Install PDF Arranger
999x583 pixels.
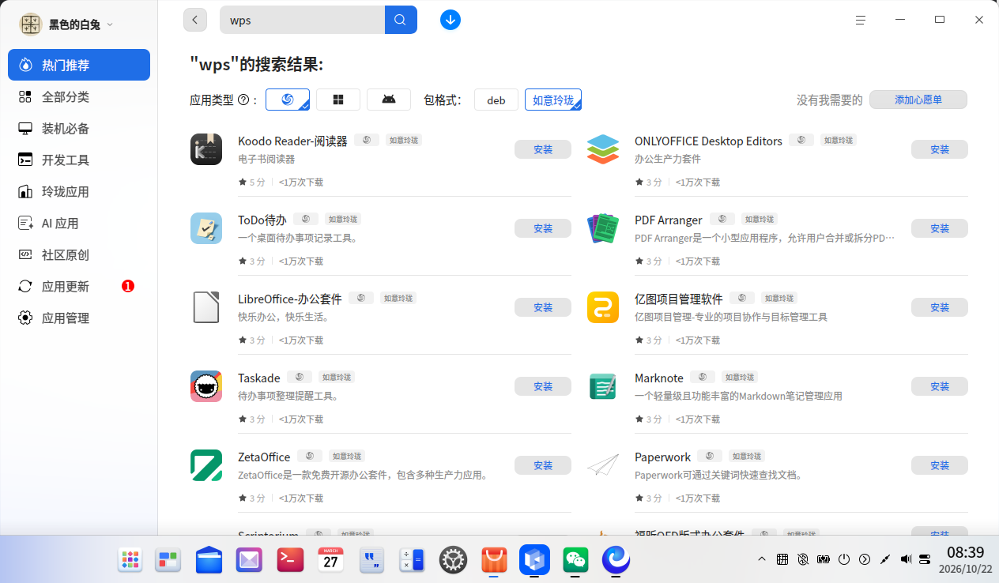(940, 228)
